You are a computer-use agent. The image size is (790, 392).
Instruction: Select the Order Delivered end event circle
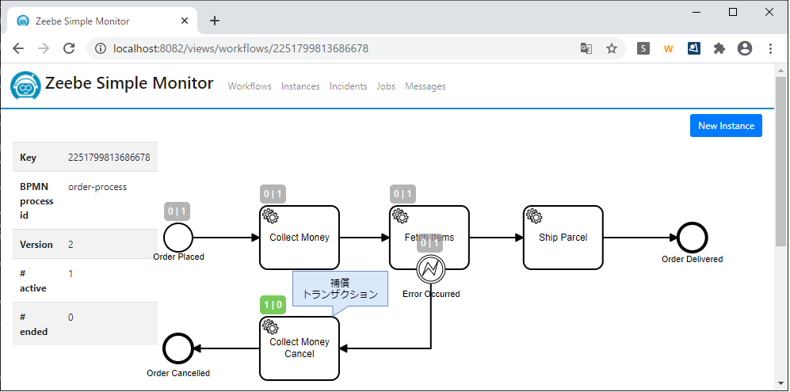coord(693,238)
